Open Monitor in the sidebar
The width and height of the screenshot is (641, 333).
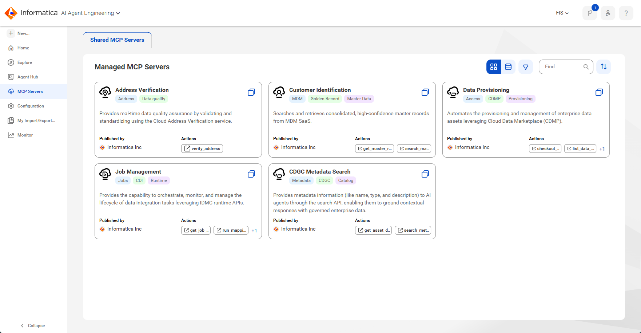(33, 135)
